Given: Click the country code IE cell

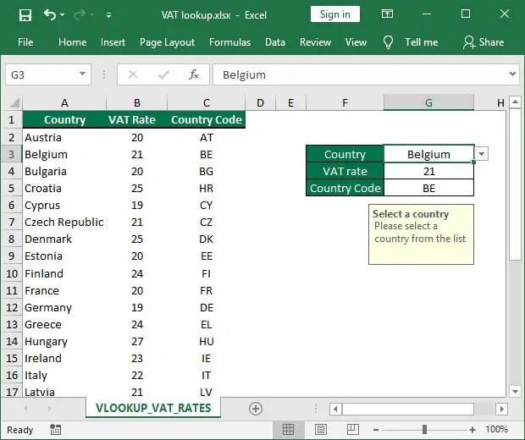Looking at the screenshot, I should coord(207,359).
